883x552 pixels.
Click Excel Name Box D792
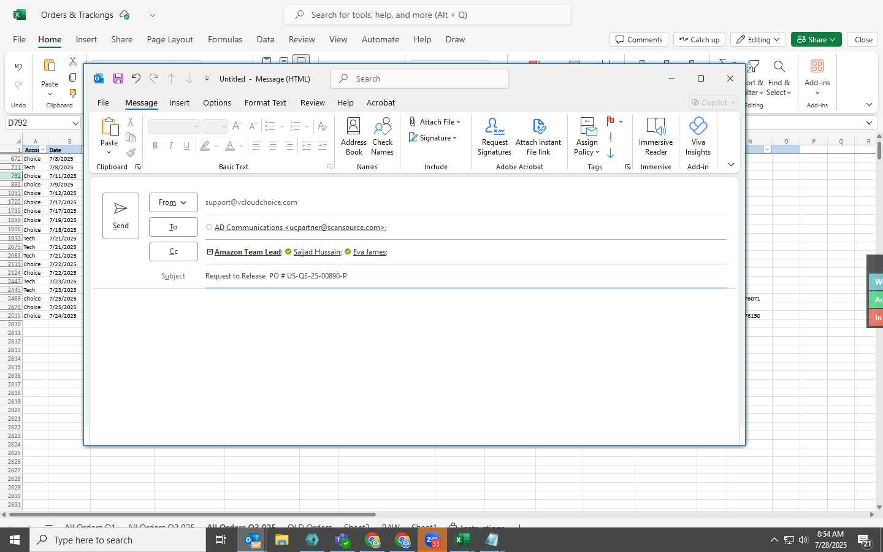43,123
